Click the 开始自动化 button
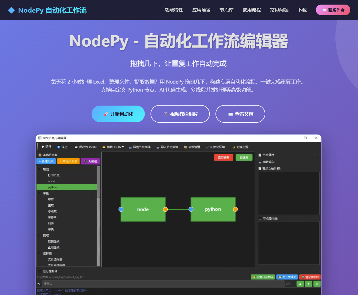This screenshot has width=358, height=295. point(118,114)
